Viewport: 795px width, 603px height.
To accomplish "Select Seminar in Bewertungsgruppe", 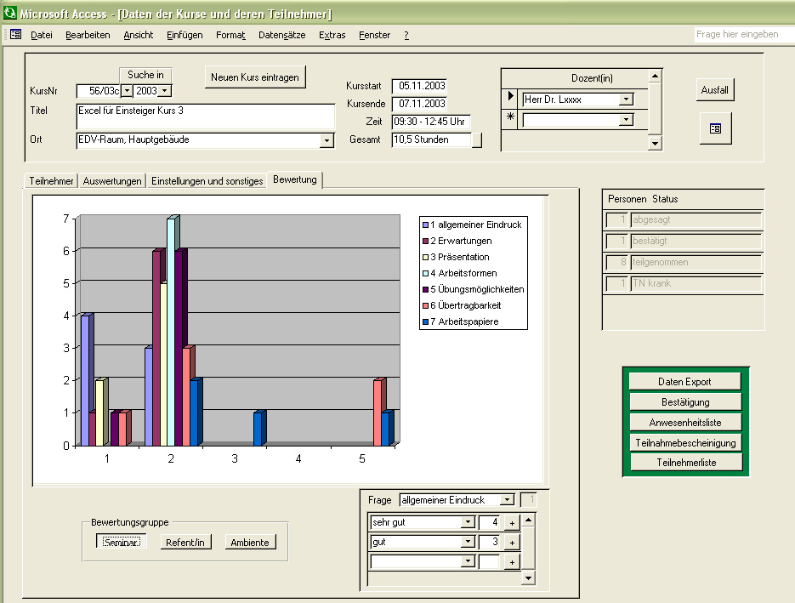I will point(122,542).
